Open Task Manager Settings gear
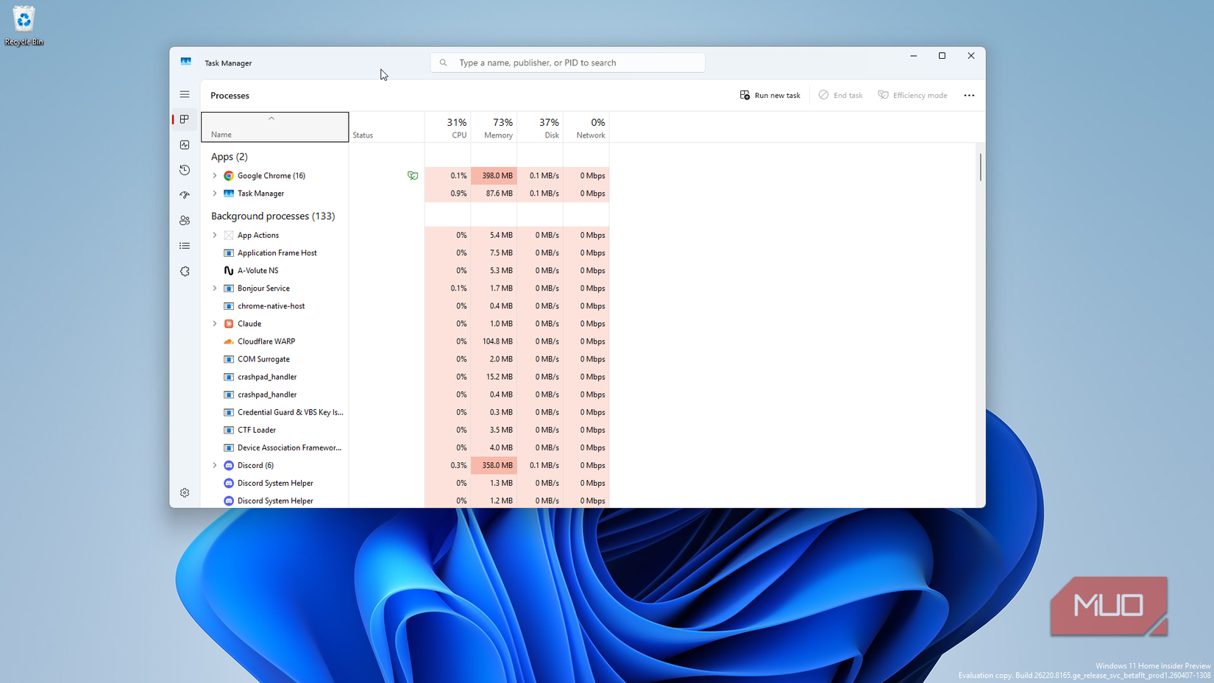The height and width of the screenshot is (683, 1214). (x=185, y=492)
